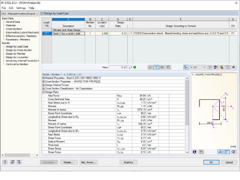Open Effective Lengths - Members
Viewport: 240px width, 180px height.
coord(21,36)
